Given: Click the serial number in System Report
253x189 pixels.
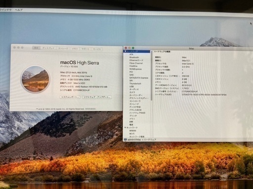Looking at the screenshot, I should click(x=190, y=92).
